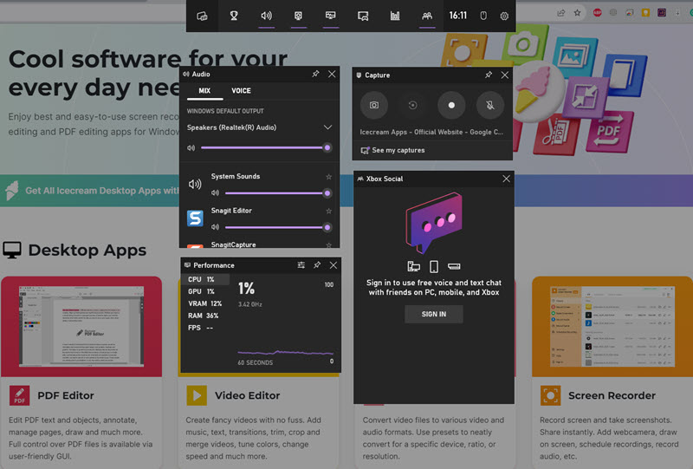693x469 pixels.
Task: Open Game Bar settings gear
Action: point(504,16)
